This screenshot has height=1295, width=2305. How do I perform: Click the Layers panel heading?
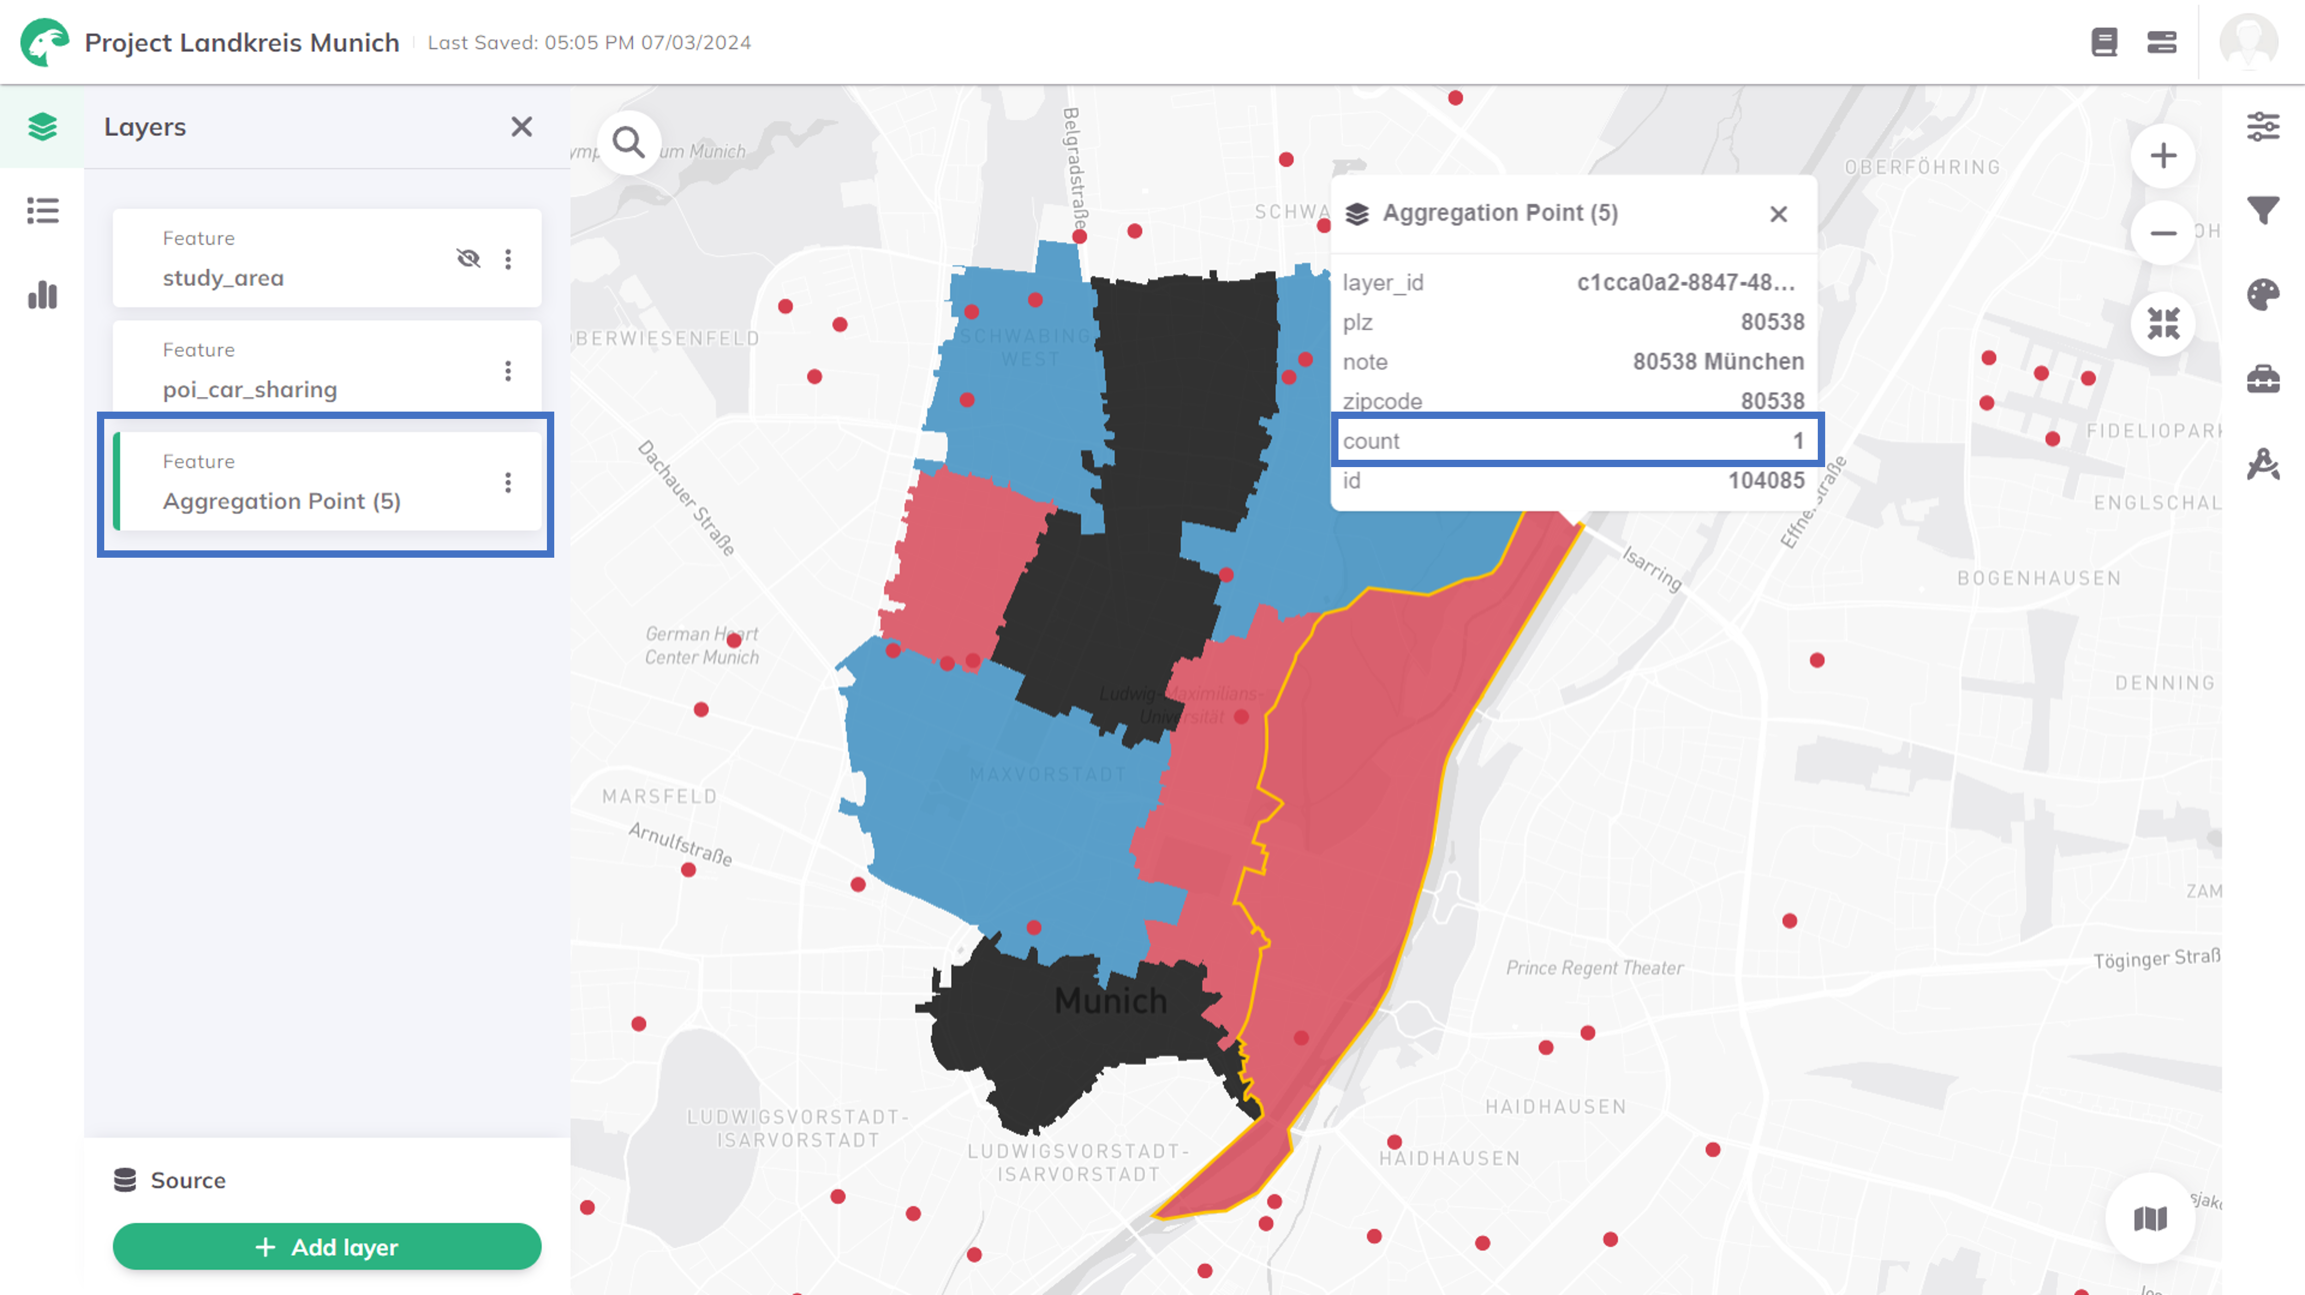click(x=145, y=127)
